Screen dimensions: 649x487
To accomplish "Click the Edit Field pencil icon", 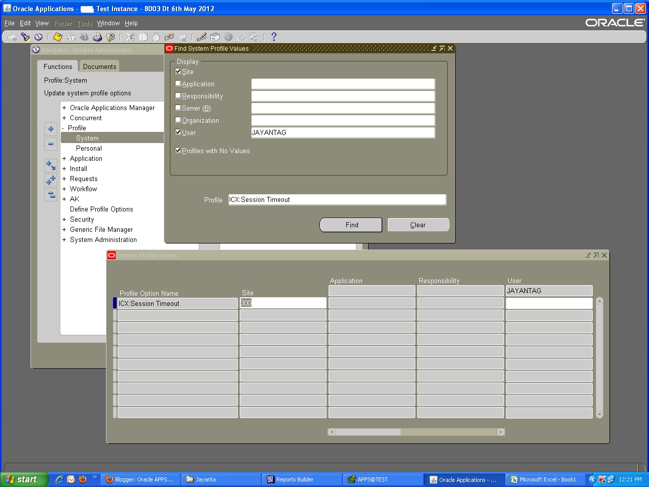I will click(201, 37).
